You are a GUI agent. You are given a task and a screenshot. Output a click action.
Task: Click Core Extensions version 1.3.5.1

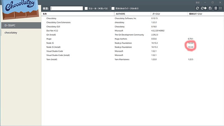[x=154, y=22]
